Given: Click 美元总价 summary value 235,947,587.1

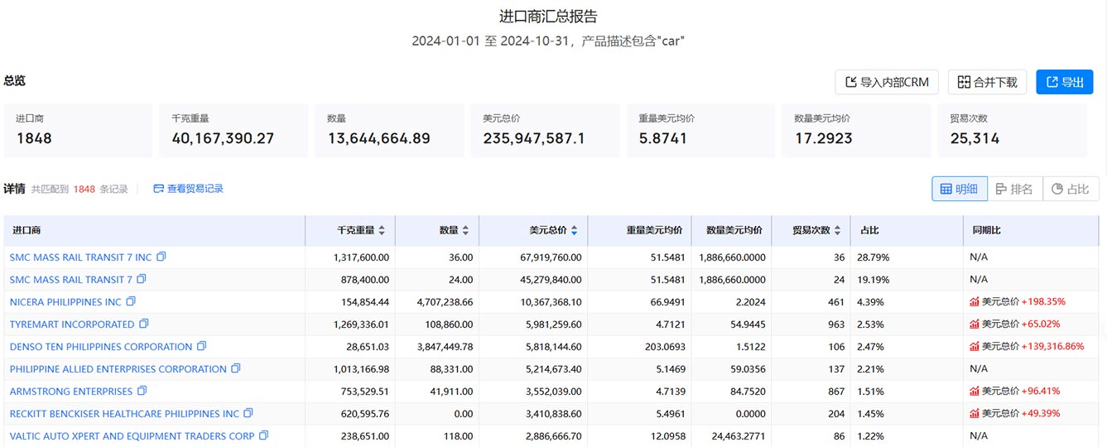Looking at the screenshot, I should (x=534, y=138).
